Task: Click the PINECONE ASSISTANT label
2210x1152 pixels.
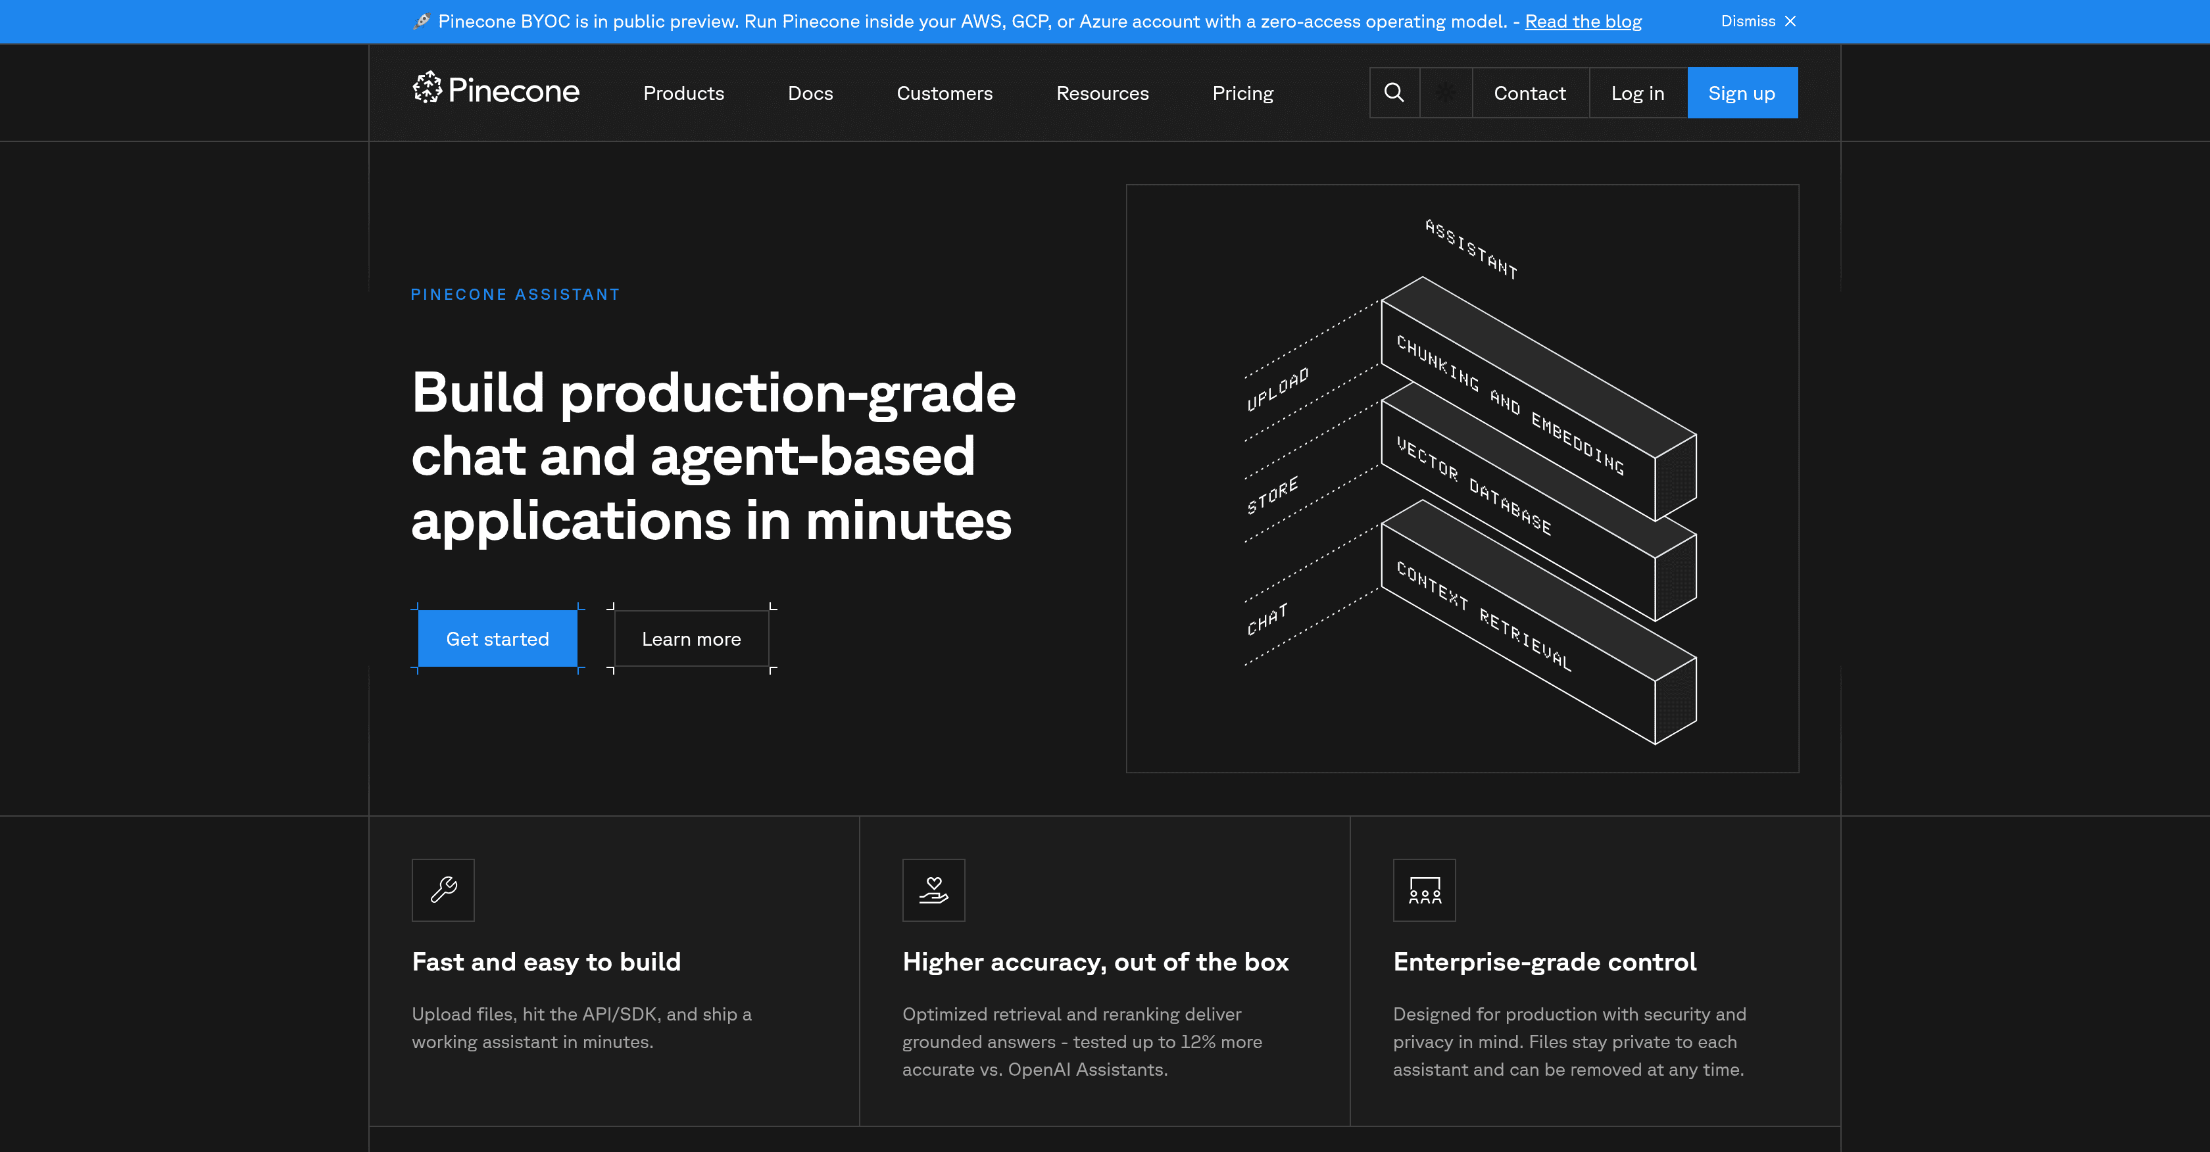Action: tap(515, 293)
